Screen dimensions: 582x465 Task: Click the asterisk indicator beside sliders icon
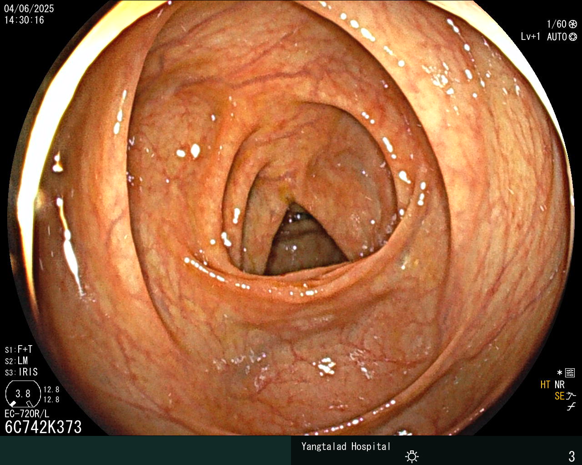pyautogui.click(x=560, y=373)
